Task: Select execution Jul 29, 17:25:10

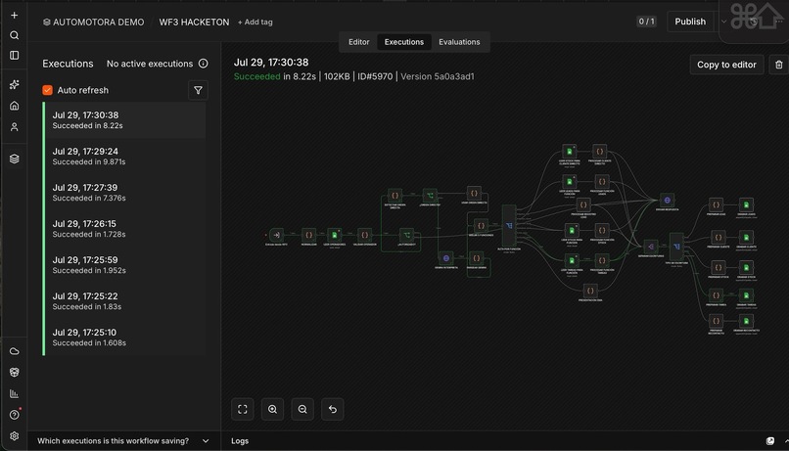Action: point(125,338)
